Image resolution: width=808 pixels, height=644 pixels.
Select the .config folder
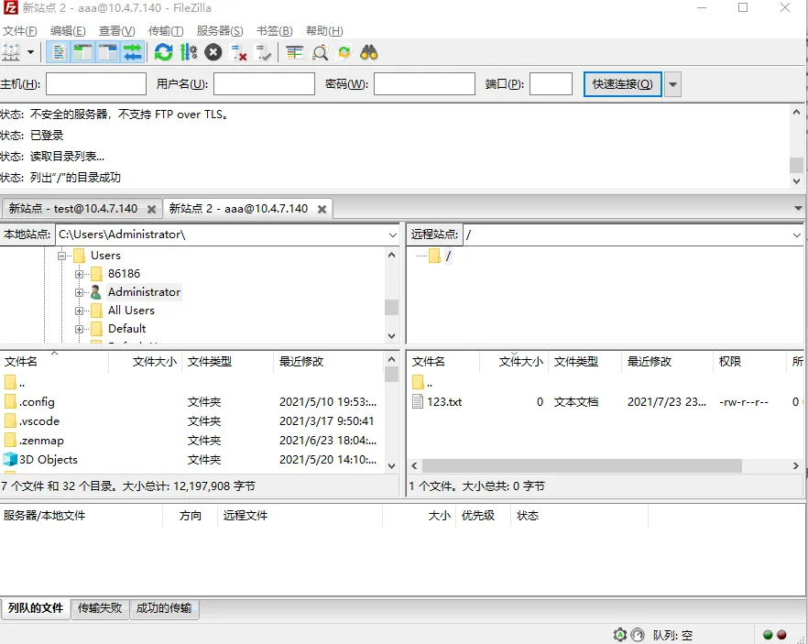[37, 402]
